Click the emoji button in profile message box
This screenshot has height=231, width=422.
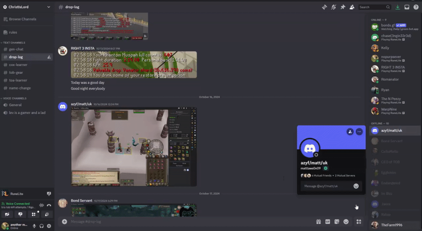[x=356, y=186]
